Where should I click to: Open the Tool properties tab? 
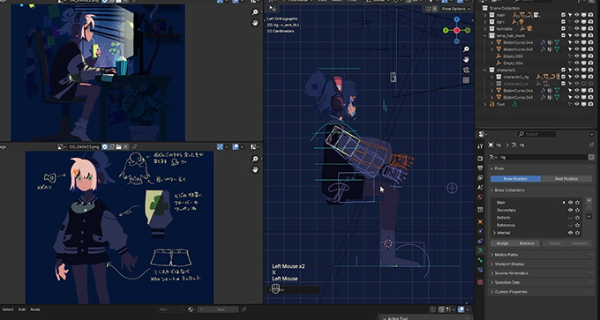[x=480, y=146]
